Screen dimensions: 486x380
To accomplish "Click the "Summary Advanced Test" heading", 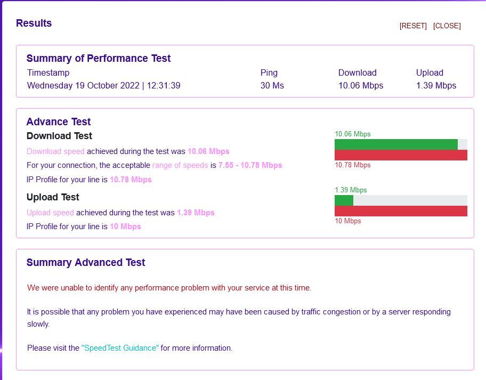I will (86, 263).
